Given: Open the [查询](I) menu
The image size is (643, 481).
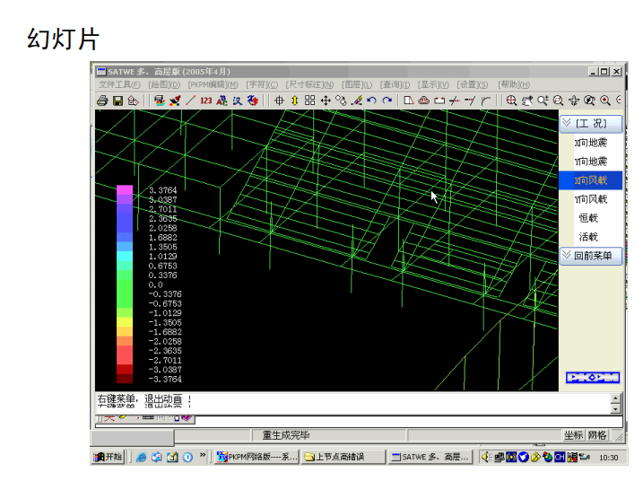Looking at the screenshot, I should [x=395, y=84].
